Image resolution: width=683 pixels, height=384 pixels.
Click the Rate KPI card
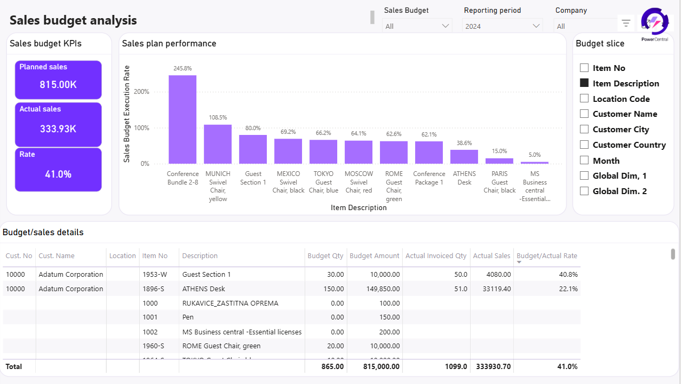[58, 170]
